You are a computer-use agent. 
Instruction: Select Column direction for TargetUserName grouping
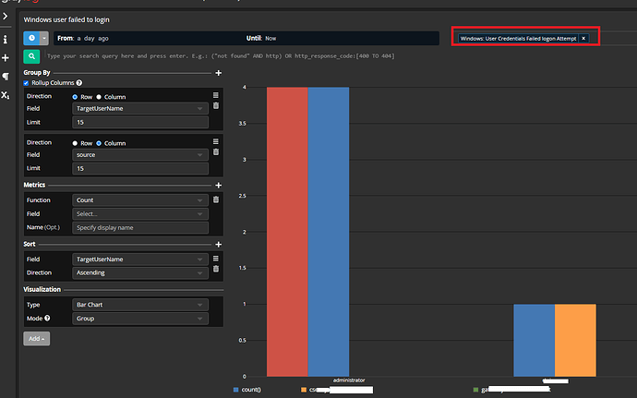pos(99,97)
